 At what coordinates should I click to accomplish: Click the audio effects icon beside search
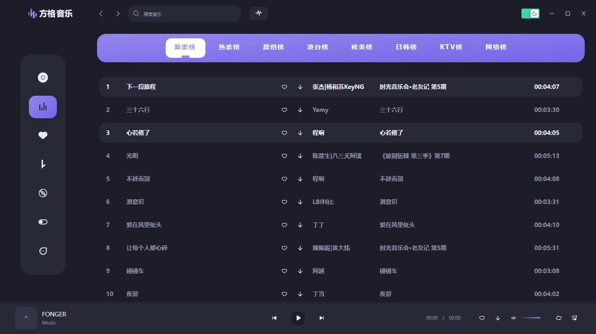[259, 14]
